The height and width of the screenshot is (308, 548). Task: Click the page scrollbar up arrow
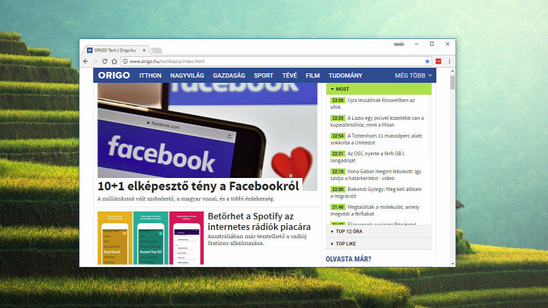452,71
